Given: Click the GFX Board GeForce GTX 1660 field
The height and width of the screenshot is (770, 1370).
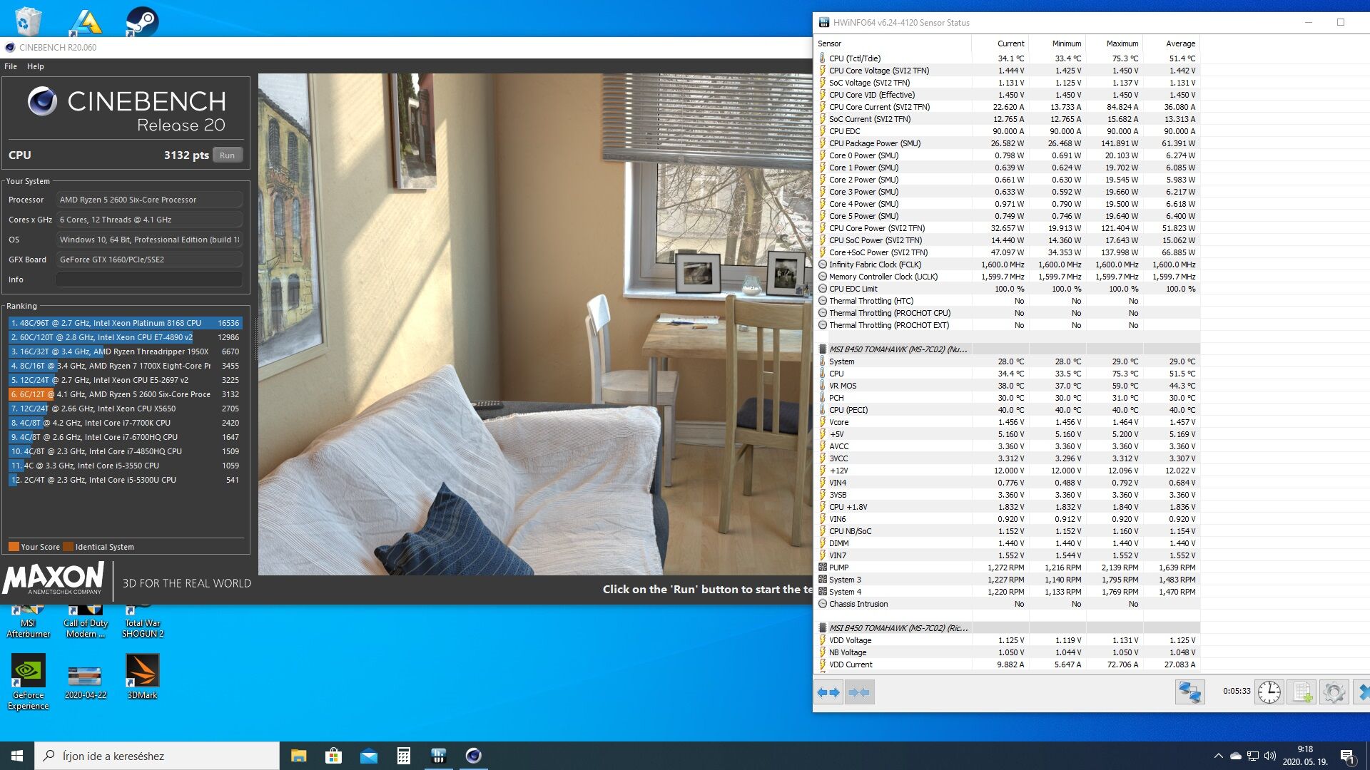Looking at the screenshot, I should click(149, 260).
